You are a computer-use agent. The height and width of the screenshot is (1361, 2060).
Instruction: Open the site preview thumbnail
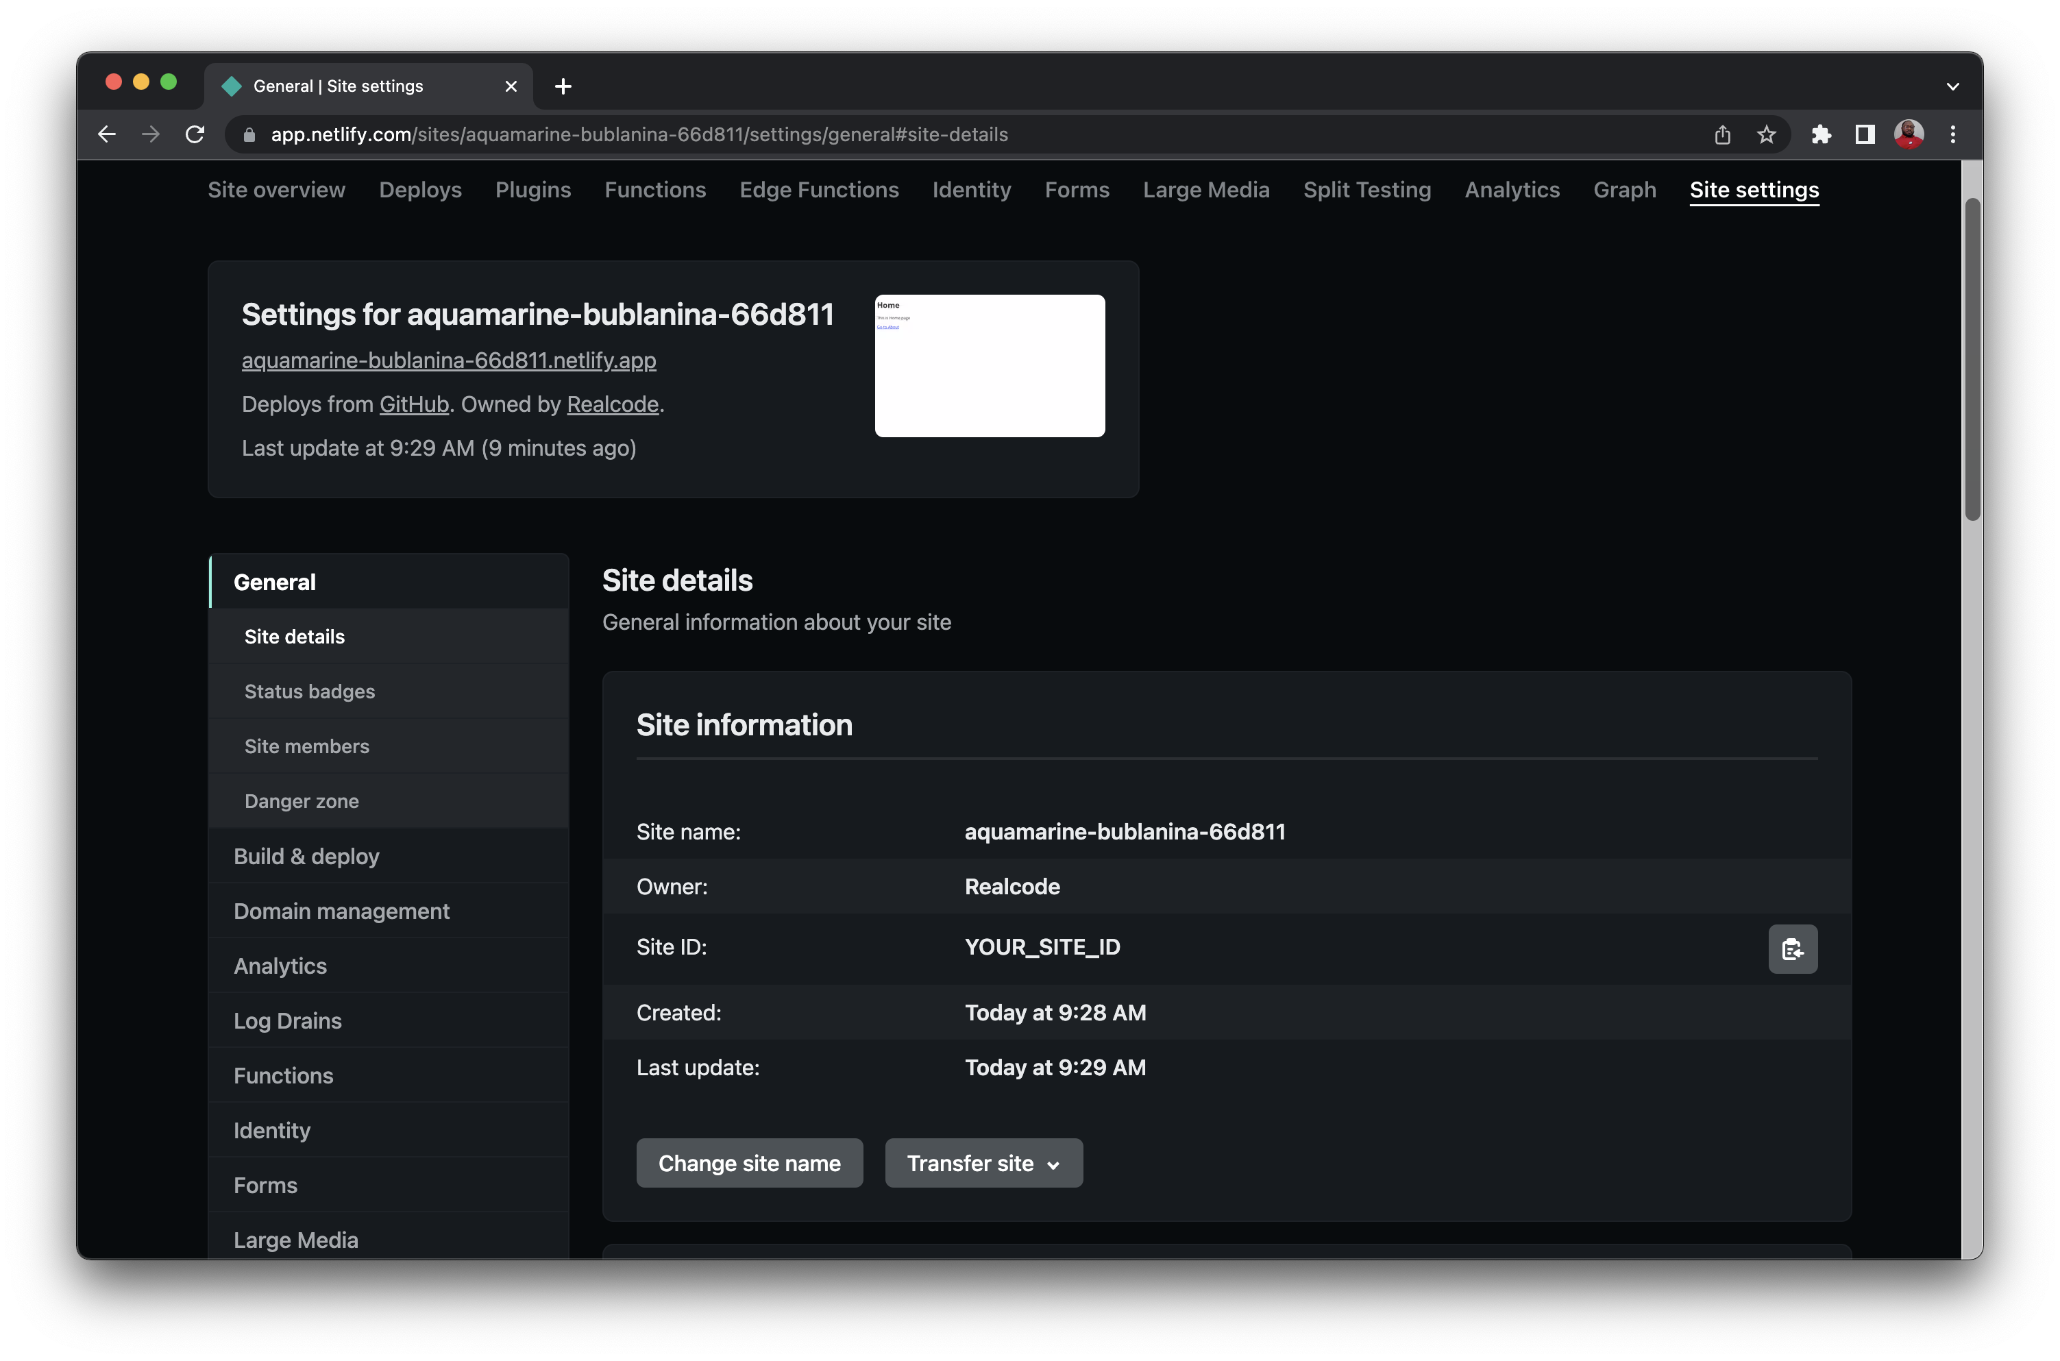(x=989, y=365)
